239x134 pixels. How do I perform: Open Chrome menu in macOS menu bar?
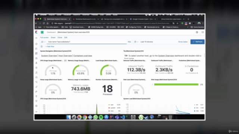coord(43,15)
